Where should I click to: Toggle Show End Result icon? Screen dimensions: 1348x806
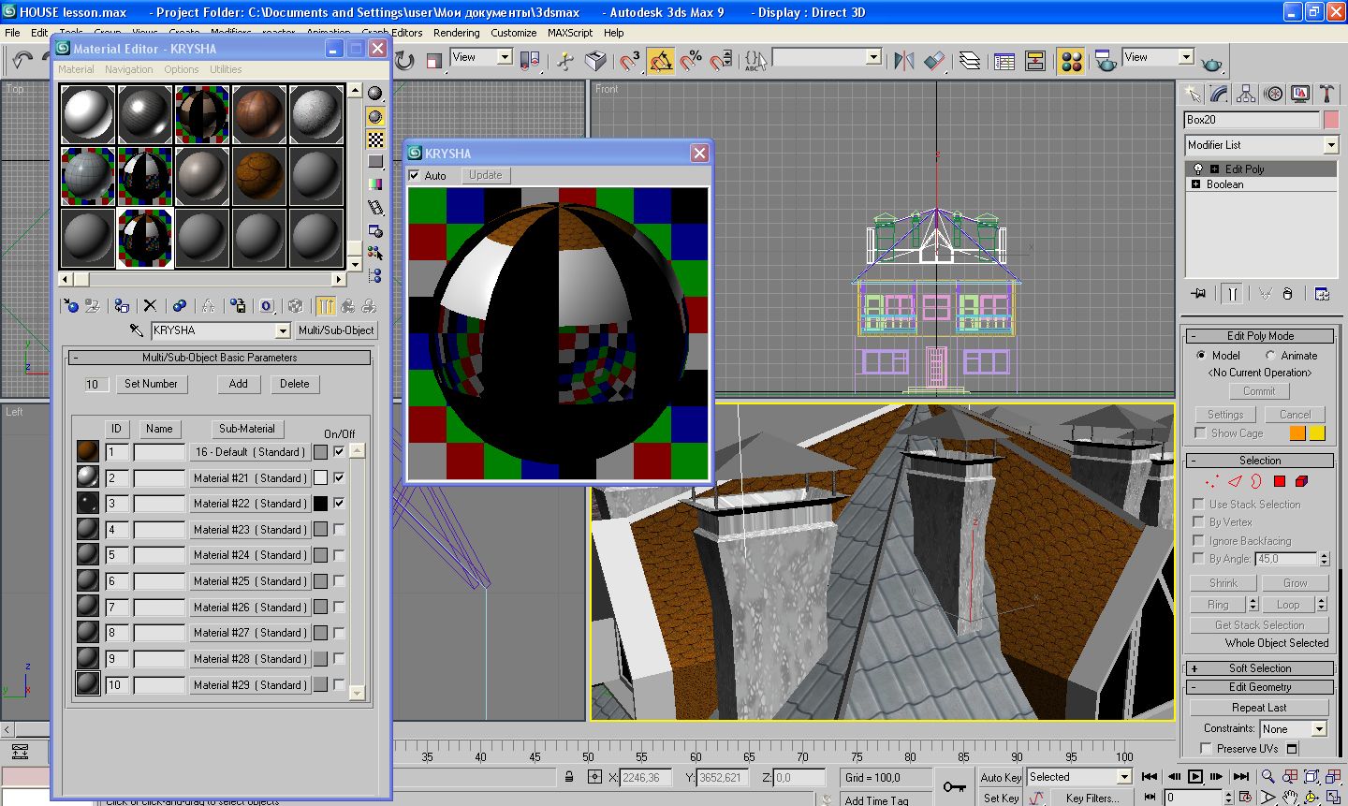point(325,305)
